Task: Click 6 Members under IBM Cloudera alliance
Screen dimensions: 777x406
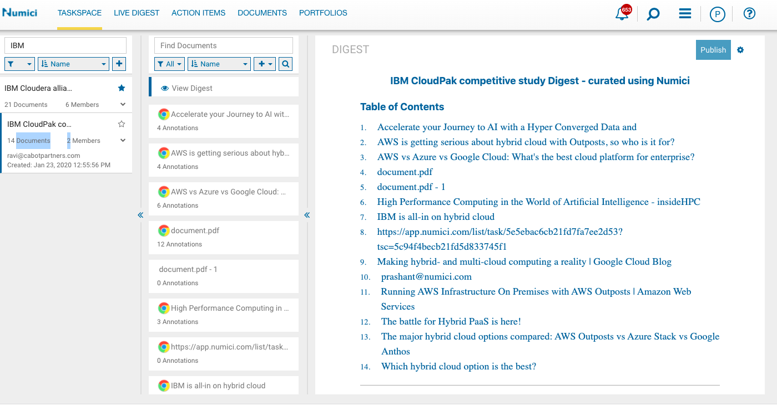Action: (x=82, y=105)
